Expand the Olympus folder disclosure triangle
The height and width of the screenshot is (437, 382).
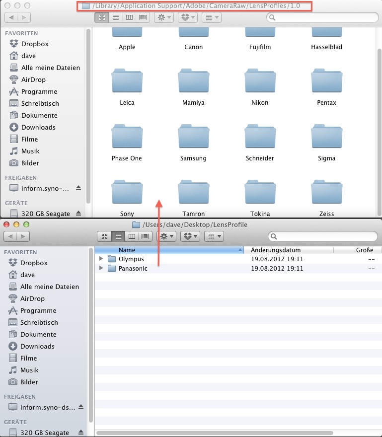(x=101, y=259)
